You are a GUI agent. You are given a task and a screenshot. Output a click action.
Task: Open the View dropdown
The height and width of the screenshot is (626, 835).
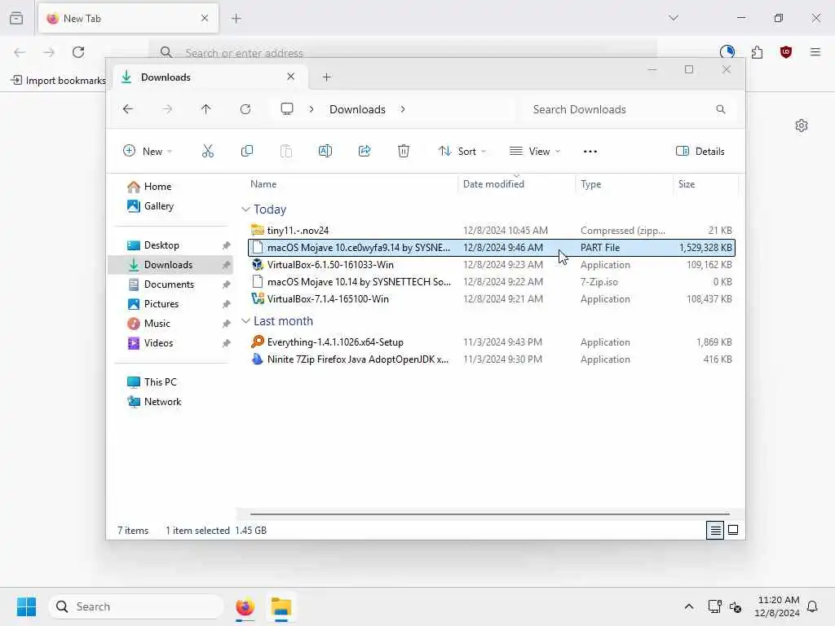tap(535, 151)
